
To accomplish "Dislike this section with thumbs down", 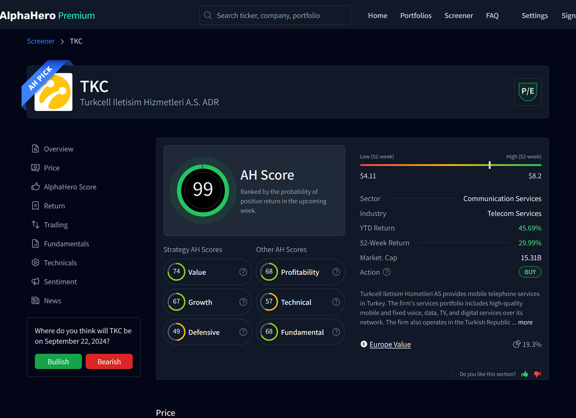I will tap(537, 374).
